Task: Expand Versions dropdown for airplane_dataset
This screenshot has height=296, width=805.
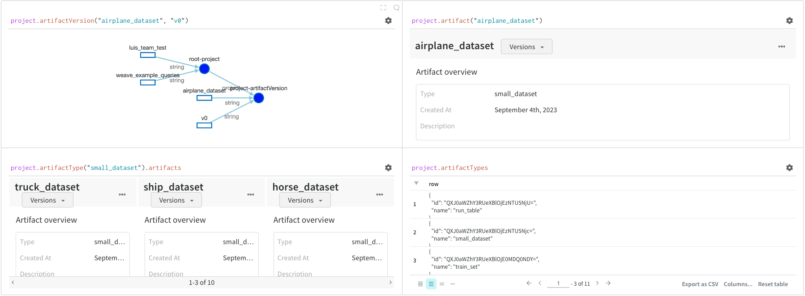Action: pos(527,47)
